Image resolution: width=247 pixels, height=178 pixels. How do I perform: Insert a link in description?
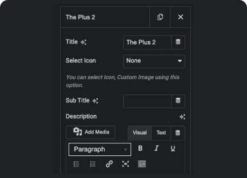[109, 164]
